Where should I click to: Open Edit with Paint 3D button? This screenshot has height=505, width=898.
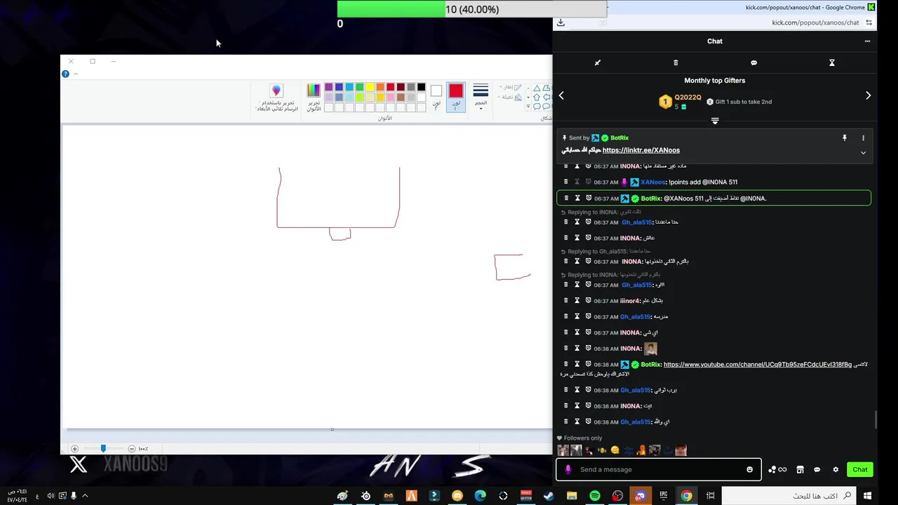pos(276,97)
